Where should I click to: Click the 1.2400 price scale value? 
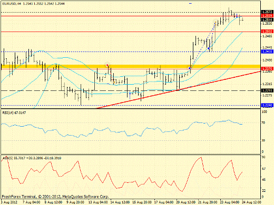click(x=267, y=60)
